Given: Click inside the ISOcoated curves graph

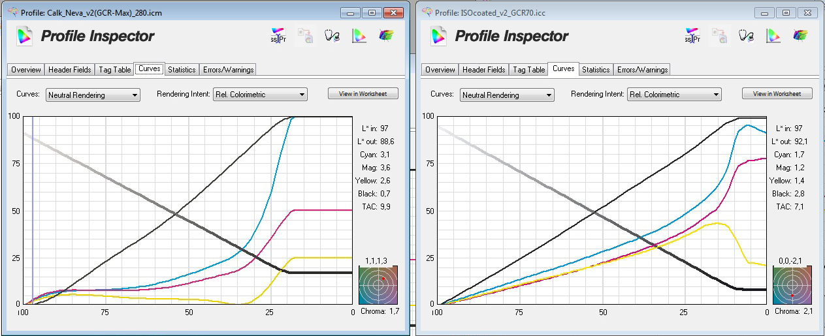Looking at the screenshot, I should coord(602,210).
